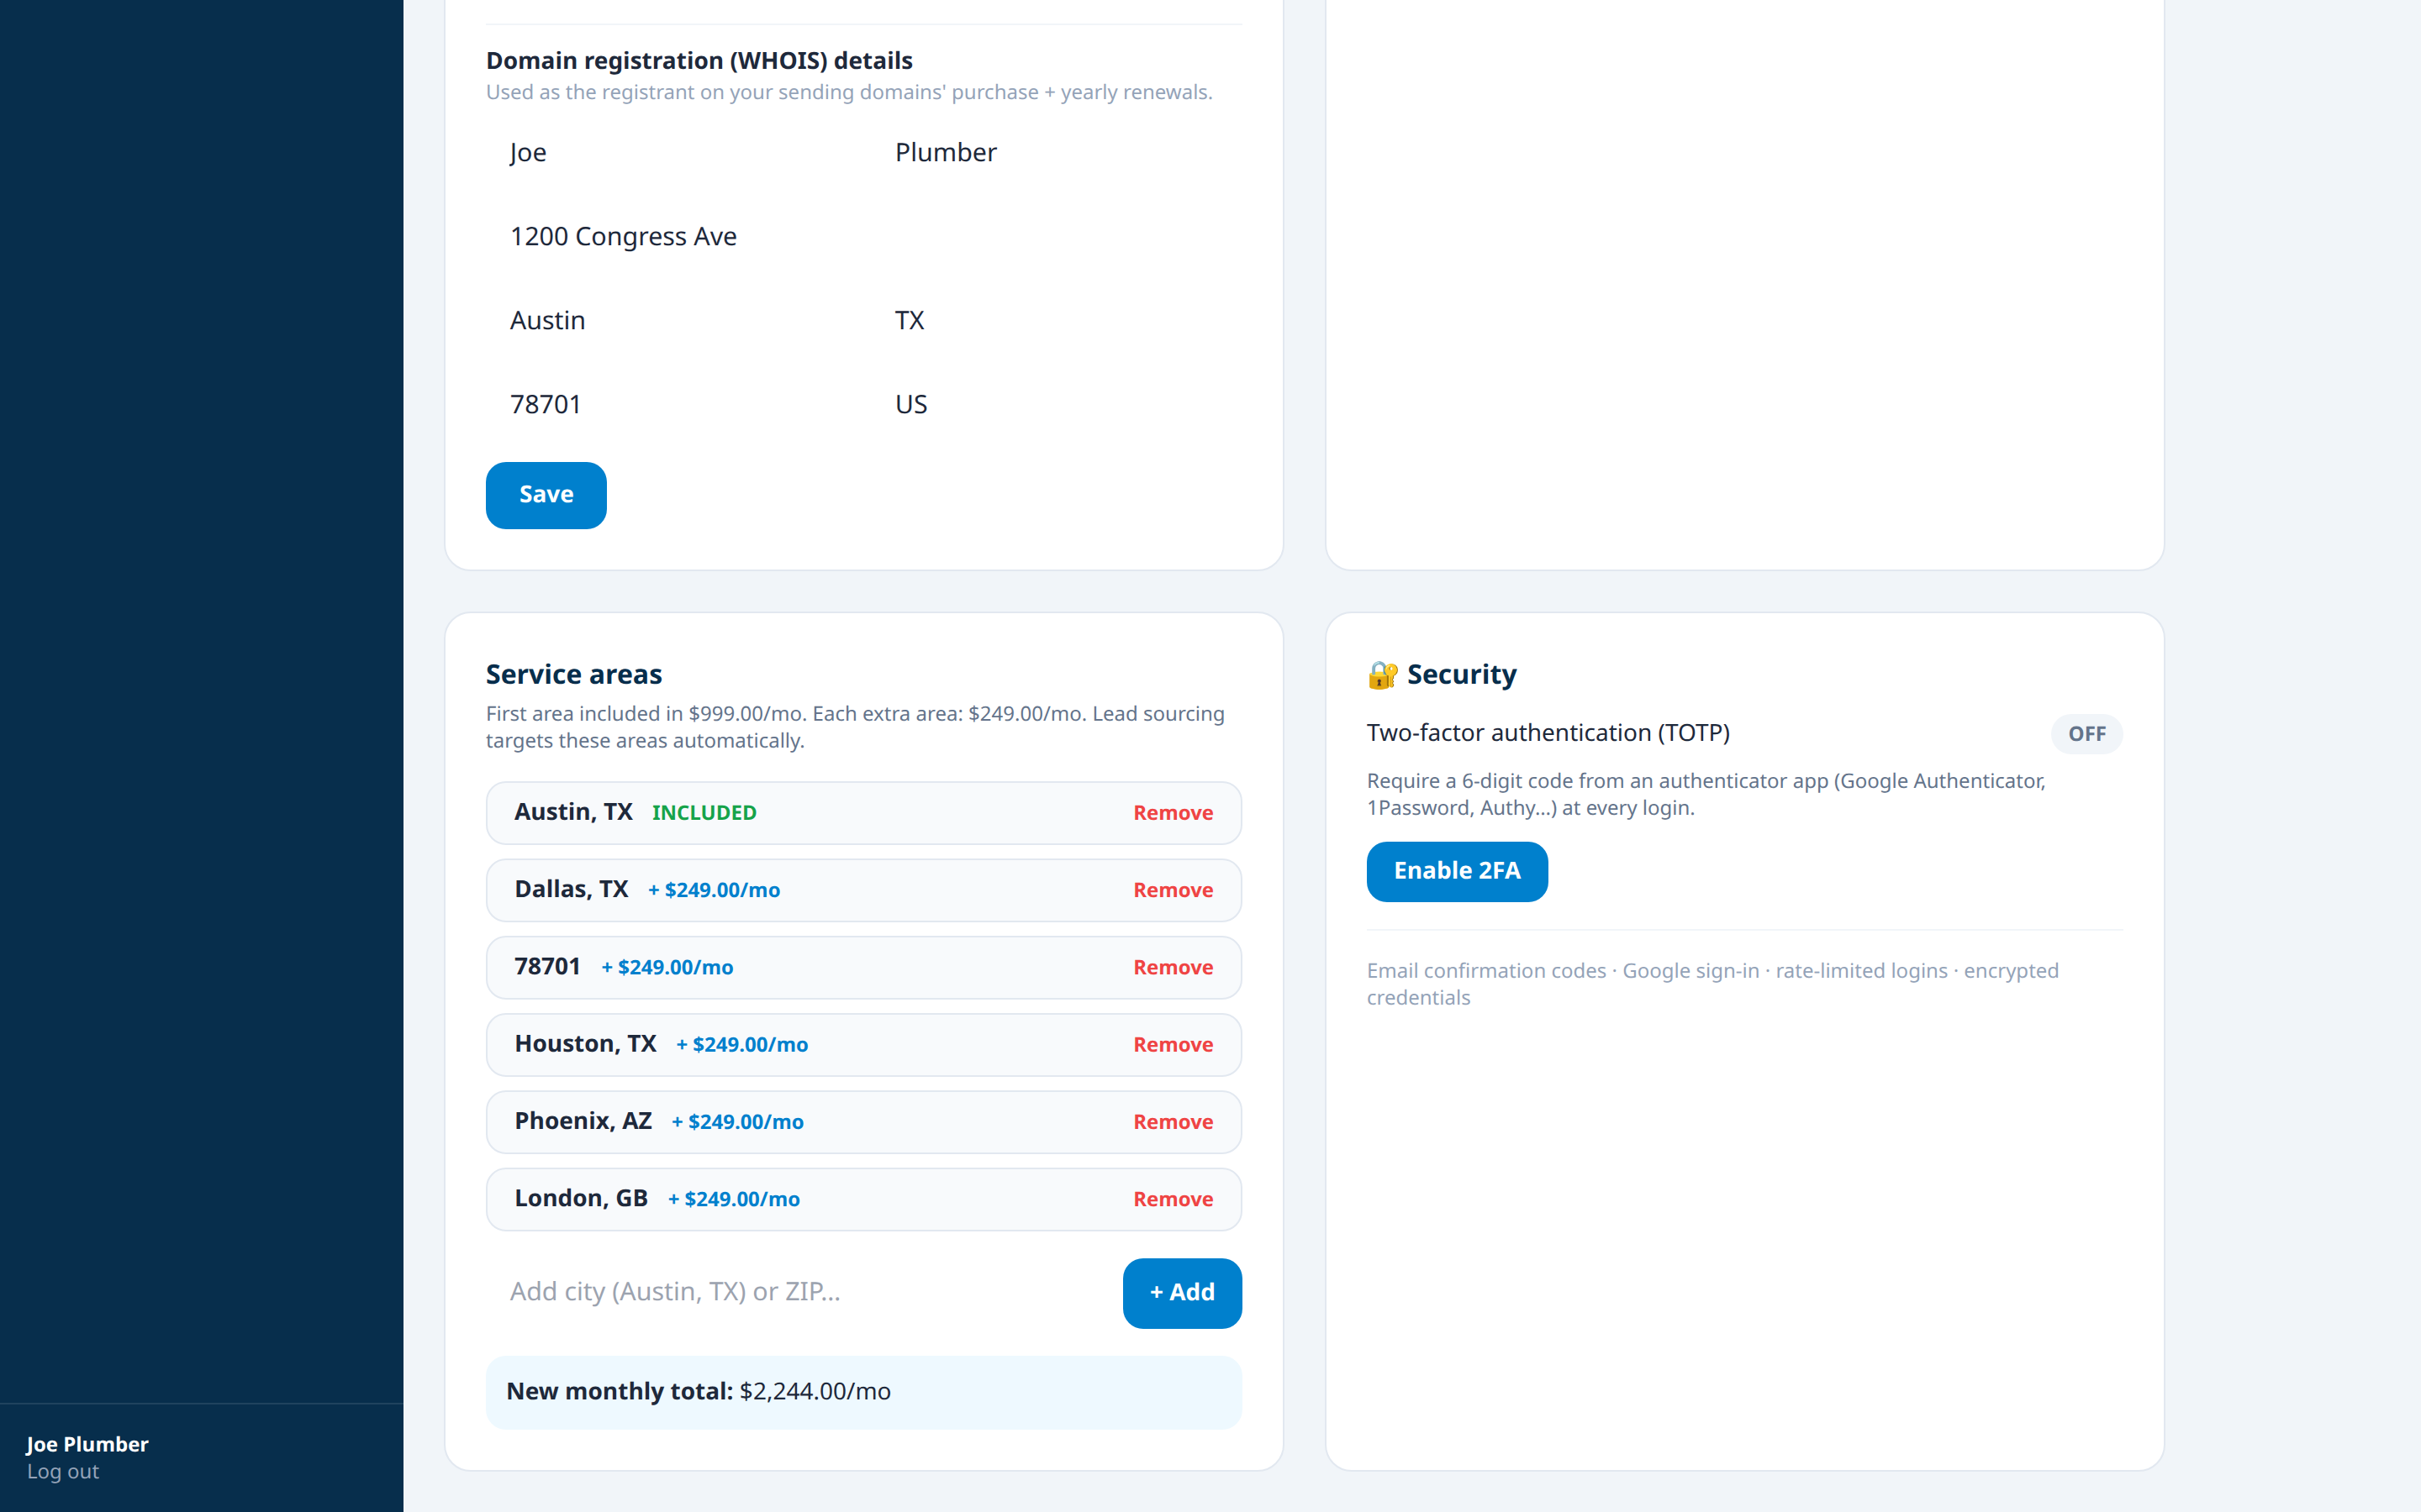This screenshot has height=1512, width=2421.
Task: Edit the street address 1200 Congress Ave
Action: tap(863, 237)
